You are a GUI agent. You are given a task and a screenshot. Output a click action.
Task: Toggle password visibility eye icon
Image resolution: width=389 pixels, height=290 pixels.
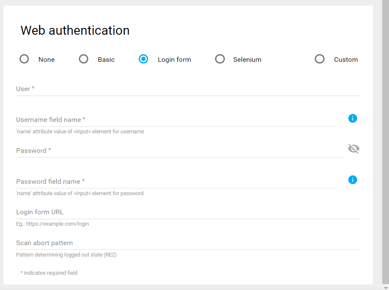[x=353, y=149]
